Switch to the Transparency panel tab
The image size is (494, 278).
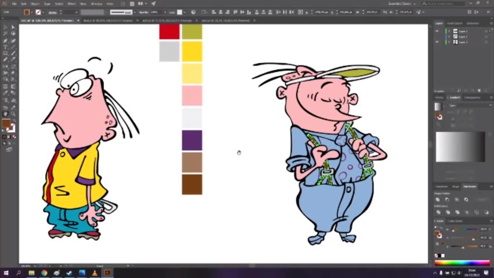[472, 98]
